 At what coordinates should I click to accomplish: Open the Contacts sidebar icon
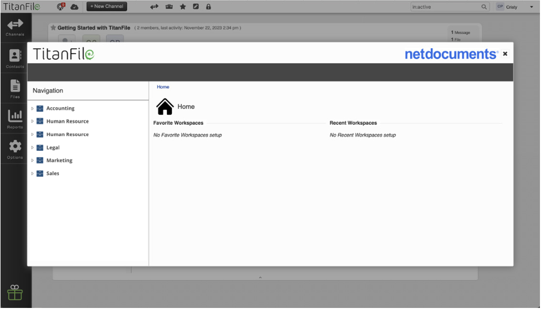(x=15, y=59)
